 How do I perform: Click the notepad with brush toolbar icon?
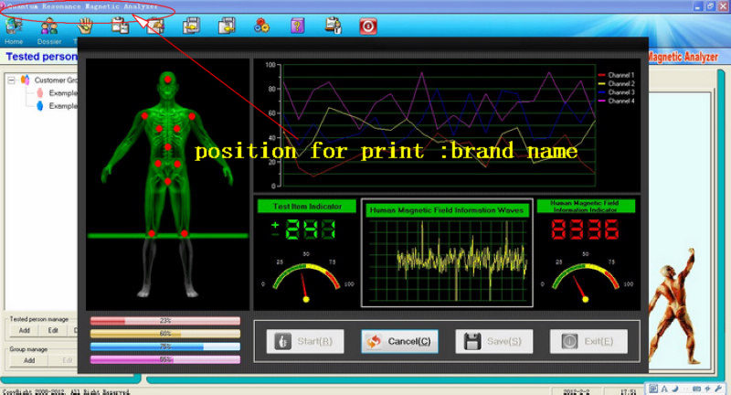pyautogui.click(x=155, y=26)
